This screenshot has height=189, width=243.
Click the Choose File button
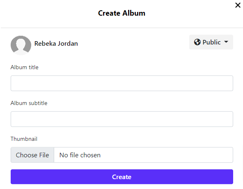32,155
